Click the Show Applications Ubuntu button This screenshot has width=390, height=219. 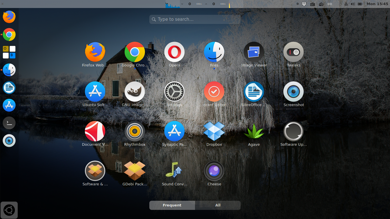tap(9, 210)
